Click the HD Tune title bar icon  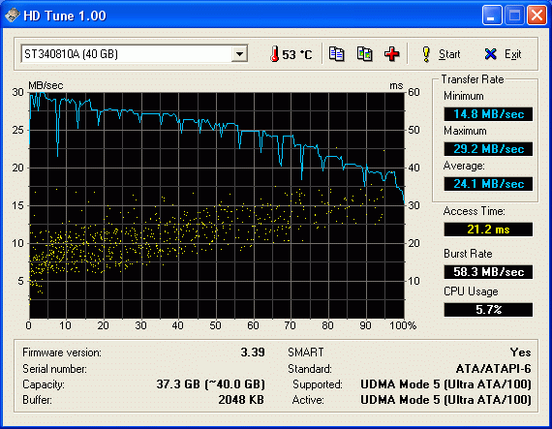12,15
